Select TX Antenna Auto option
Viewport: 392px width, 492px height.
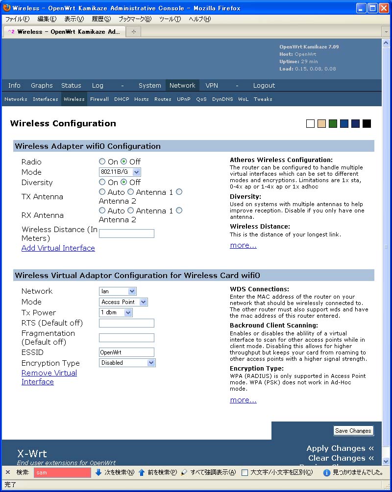tap(102, 192)
